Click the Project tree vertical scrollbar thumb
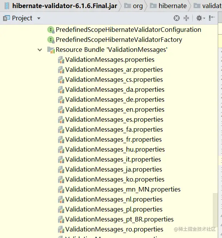This screenshot has width=222, height=238. coord(215,210)
